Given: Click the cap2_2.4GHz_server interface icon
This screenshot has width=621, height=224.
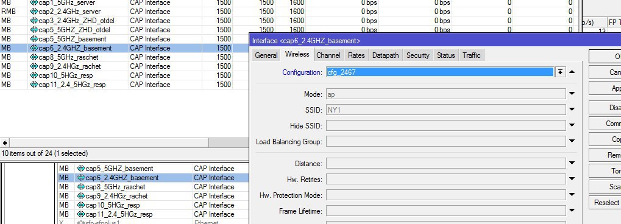Looking at the screenshot, I should tap(34, 12).
